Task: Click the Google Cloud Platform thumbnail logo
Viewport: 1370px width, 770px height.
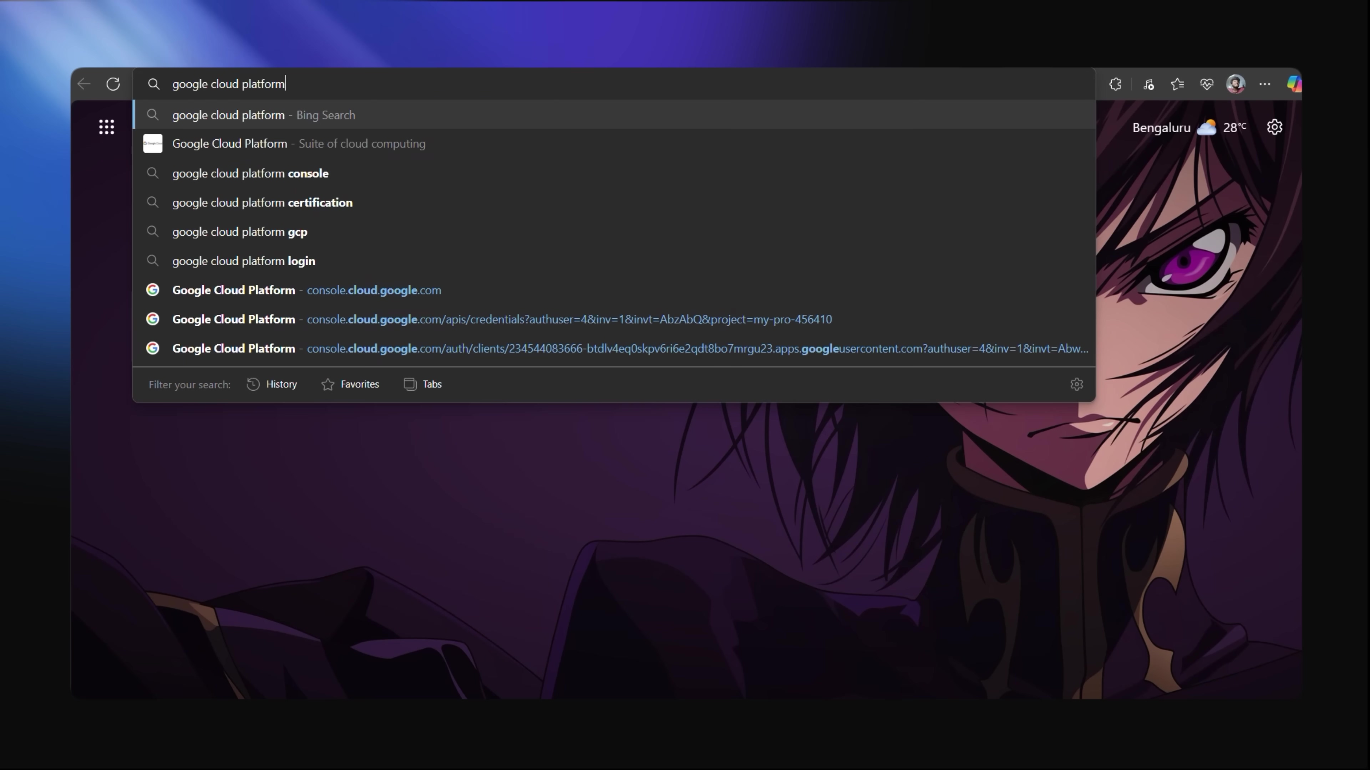Action: pyautogui.click(x=153, y=143)
